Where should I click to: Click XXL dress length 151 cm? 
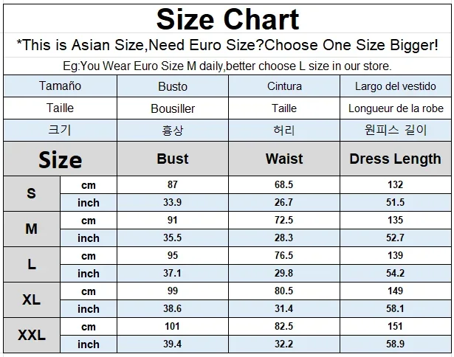pyautogui.click(x=395, y=326)
